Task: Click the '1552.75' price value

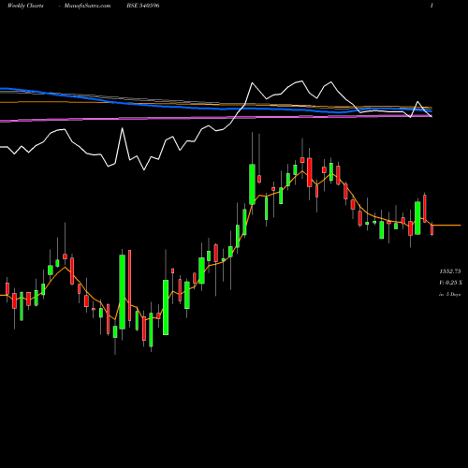Action: [x=450, y=271]
